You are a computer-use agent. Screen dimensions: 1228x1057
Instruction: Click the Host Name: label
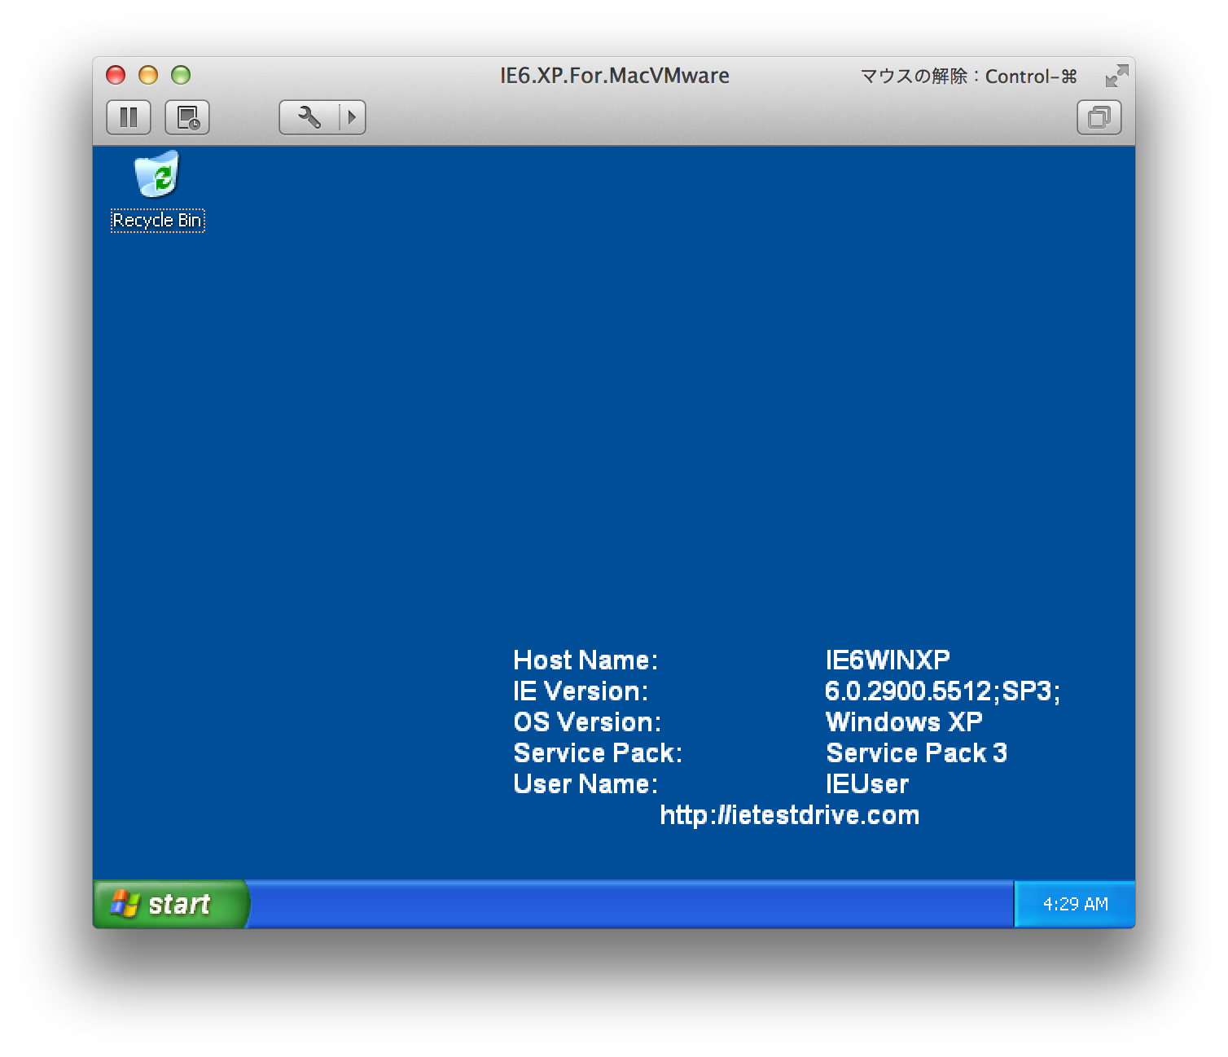(x=585, y=660)
